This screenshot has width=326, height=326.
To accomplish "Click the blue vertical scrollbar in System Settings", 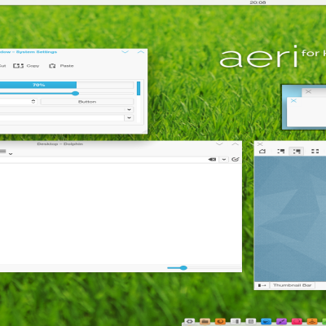I will [139, 88].
